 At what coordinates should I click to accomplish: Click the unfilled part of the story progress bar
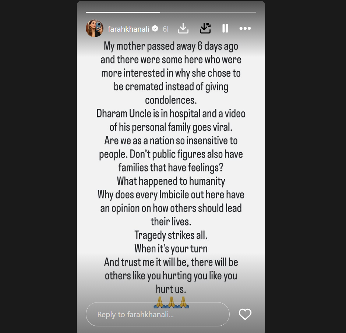pyautogui.click(x=208, y=12)
